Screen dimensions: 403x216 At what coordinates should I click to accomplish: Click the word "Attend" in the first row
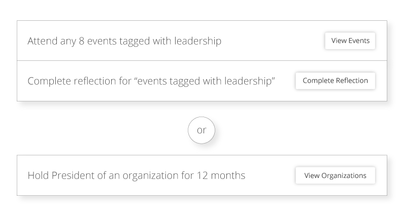[42, 41]
